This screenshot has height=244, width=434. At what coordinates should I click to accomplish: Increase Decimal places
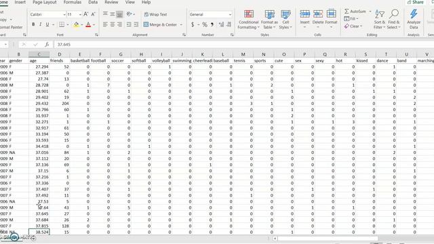click(221, 24)
